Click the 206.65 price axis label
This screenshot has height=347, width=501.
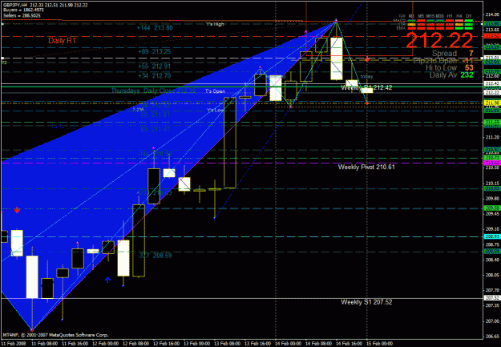tap(493, 337)
